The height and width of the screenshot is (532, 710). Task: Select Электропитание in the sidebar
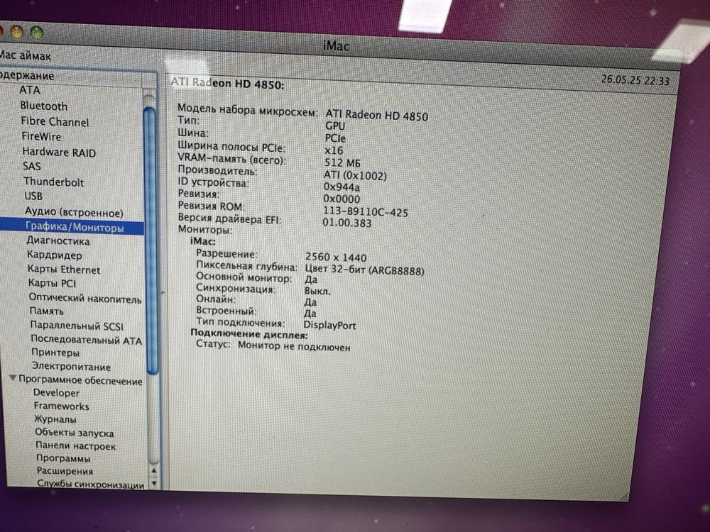pos(71,367)
